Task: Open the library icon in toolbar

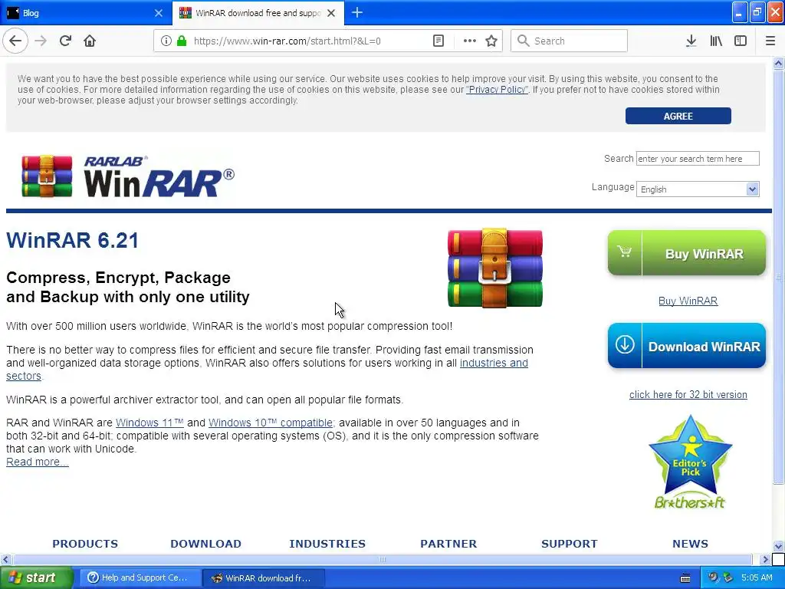Action: pos(716,41)
